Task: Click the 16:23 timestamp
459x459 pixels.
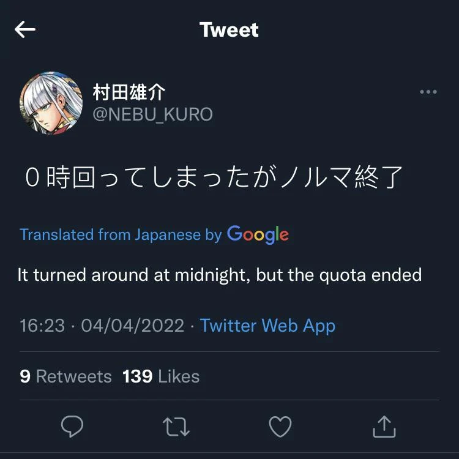Action: [42, 325]
